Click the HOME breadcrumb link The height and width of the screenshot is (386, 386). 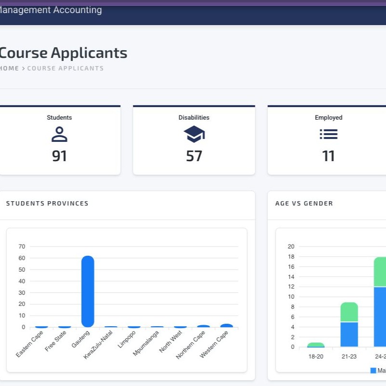[x=9, y=69]
